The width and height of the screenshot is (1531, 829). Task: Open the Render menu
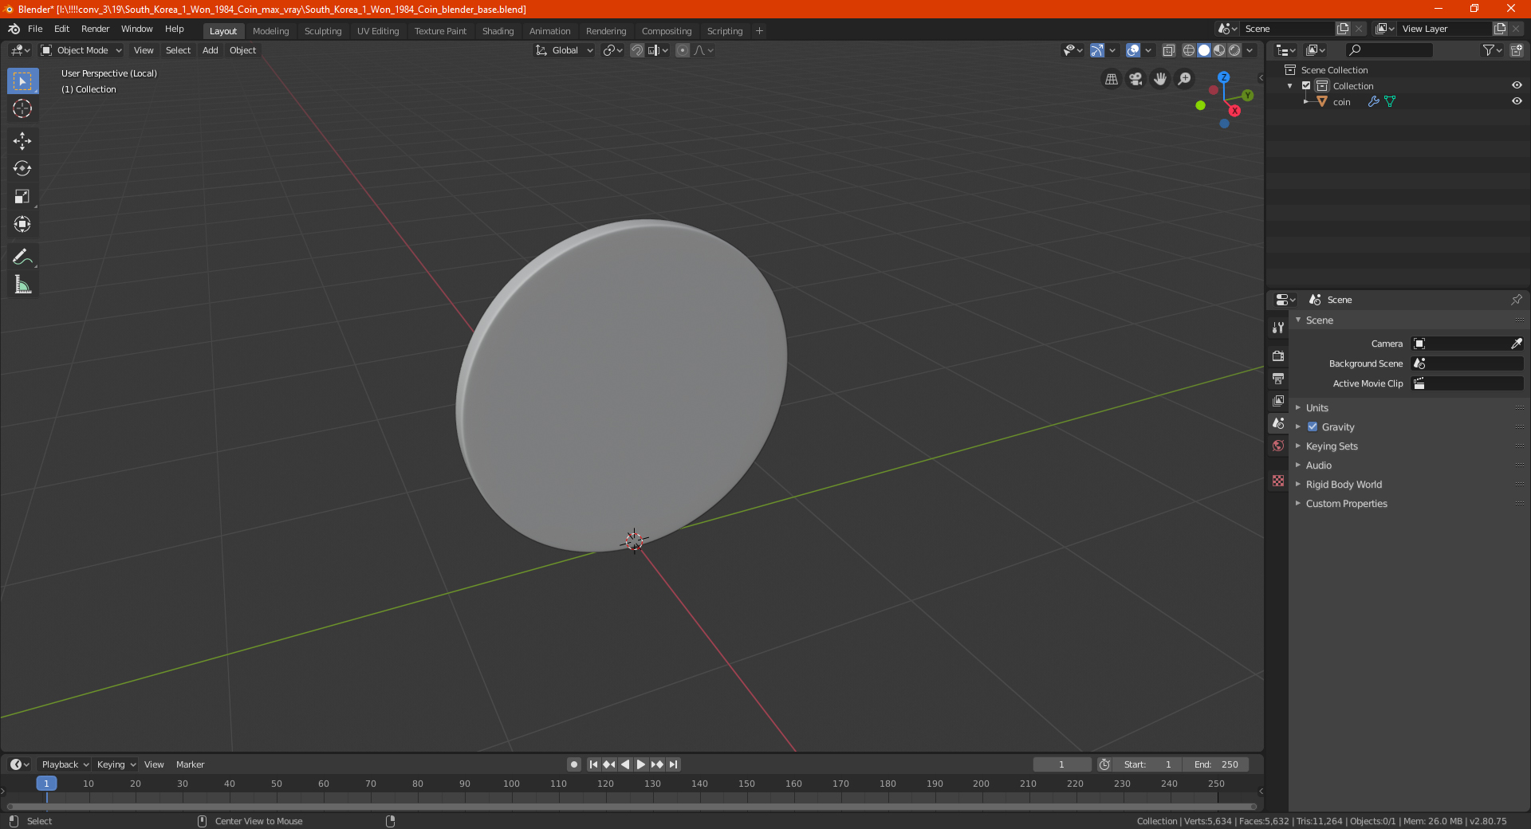pyautogui.click(x=95, y=29)
